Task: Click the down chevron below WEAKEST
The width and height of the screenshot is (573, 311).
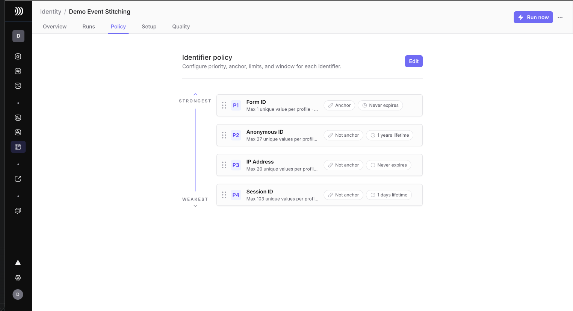Action: pos(195,206)
